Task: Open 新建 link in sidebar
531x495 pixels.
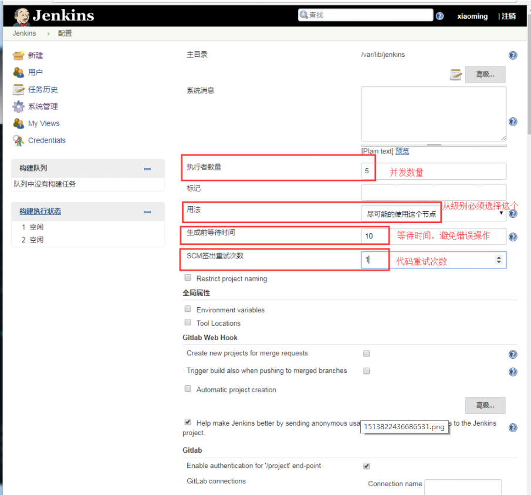Action: 35,55
